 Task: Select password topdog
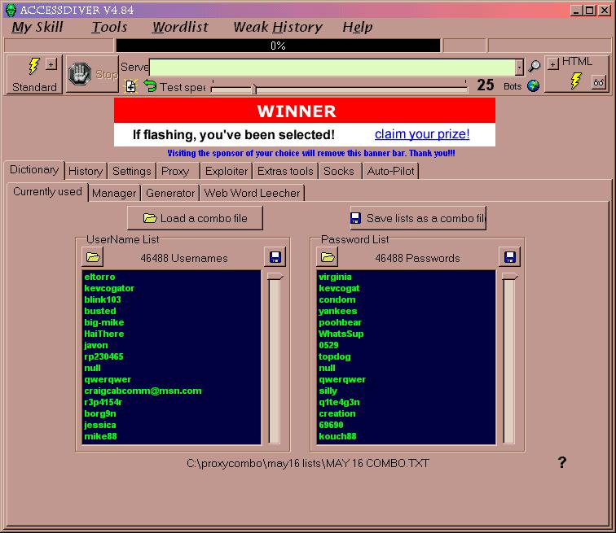pos(335,356)
